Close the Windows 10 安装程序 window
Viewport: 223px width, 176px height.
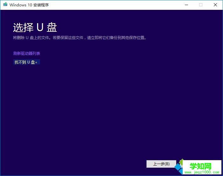(215, 5)
